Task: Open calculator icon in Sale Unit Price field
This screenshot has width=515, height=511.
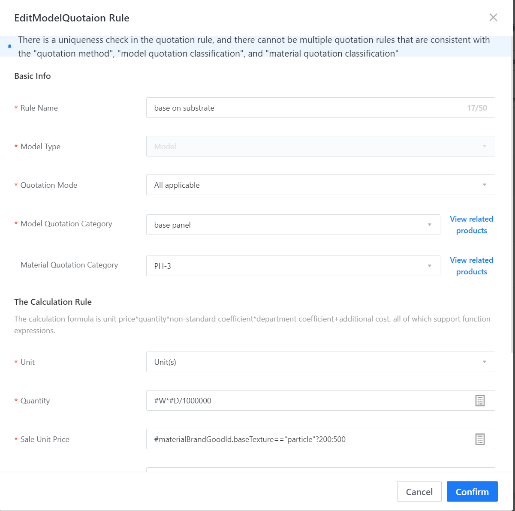Action: click(480, 439)
